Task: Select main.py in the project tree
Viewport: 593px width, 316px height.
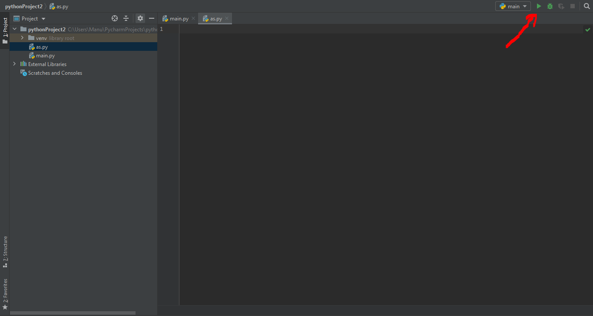Action: [83, 55]
